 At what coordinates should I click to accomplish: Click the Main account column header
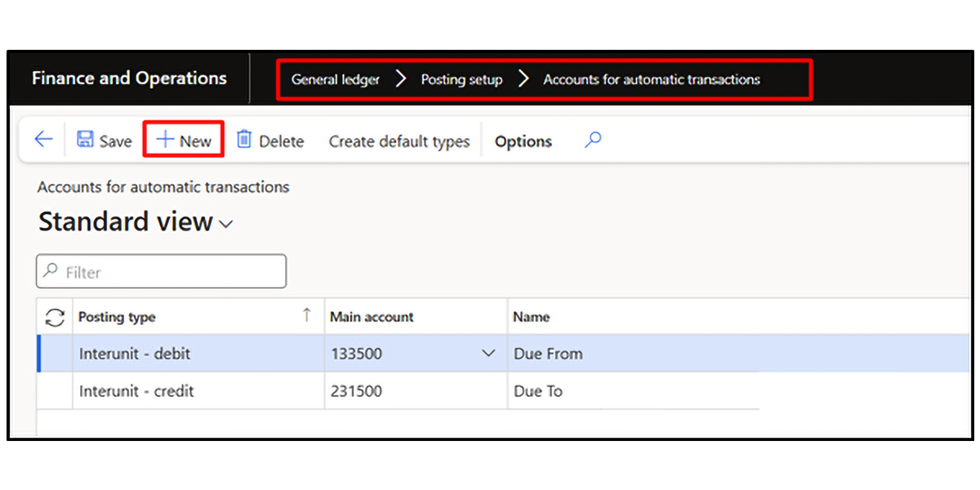372,317
